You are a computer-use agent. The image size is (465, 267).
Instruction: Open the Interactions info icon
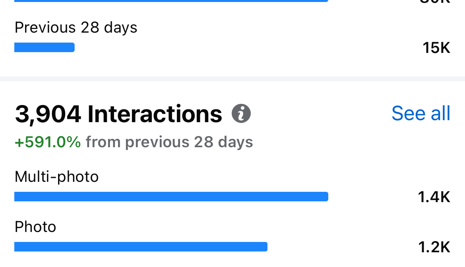[x=241, y=113]
